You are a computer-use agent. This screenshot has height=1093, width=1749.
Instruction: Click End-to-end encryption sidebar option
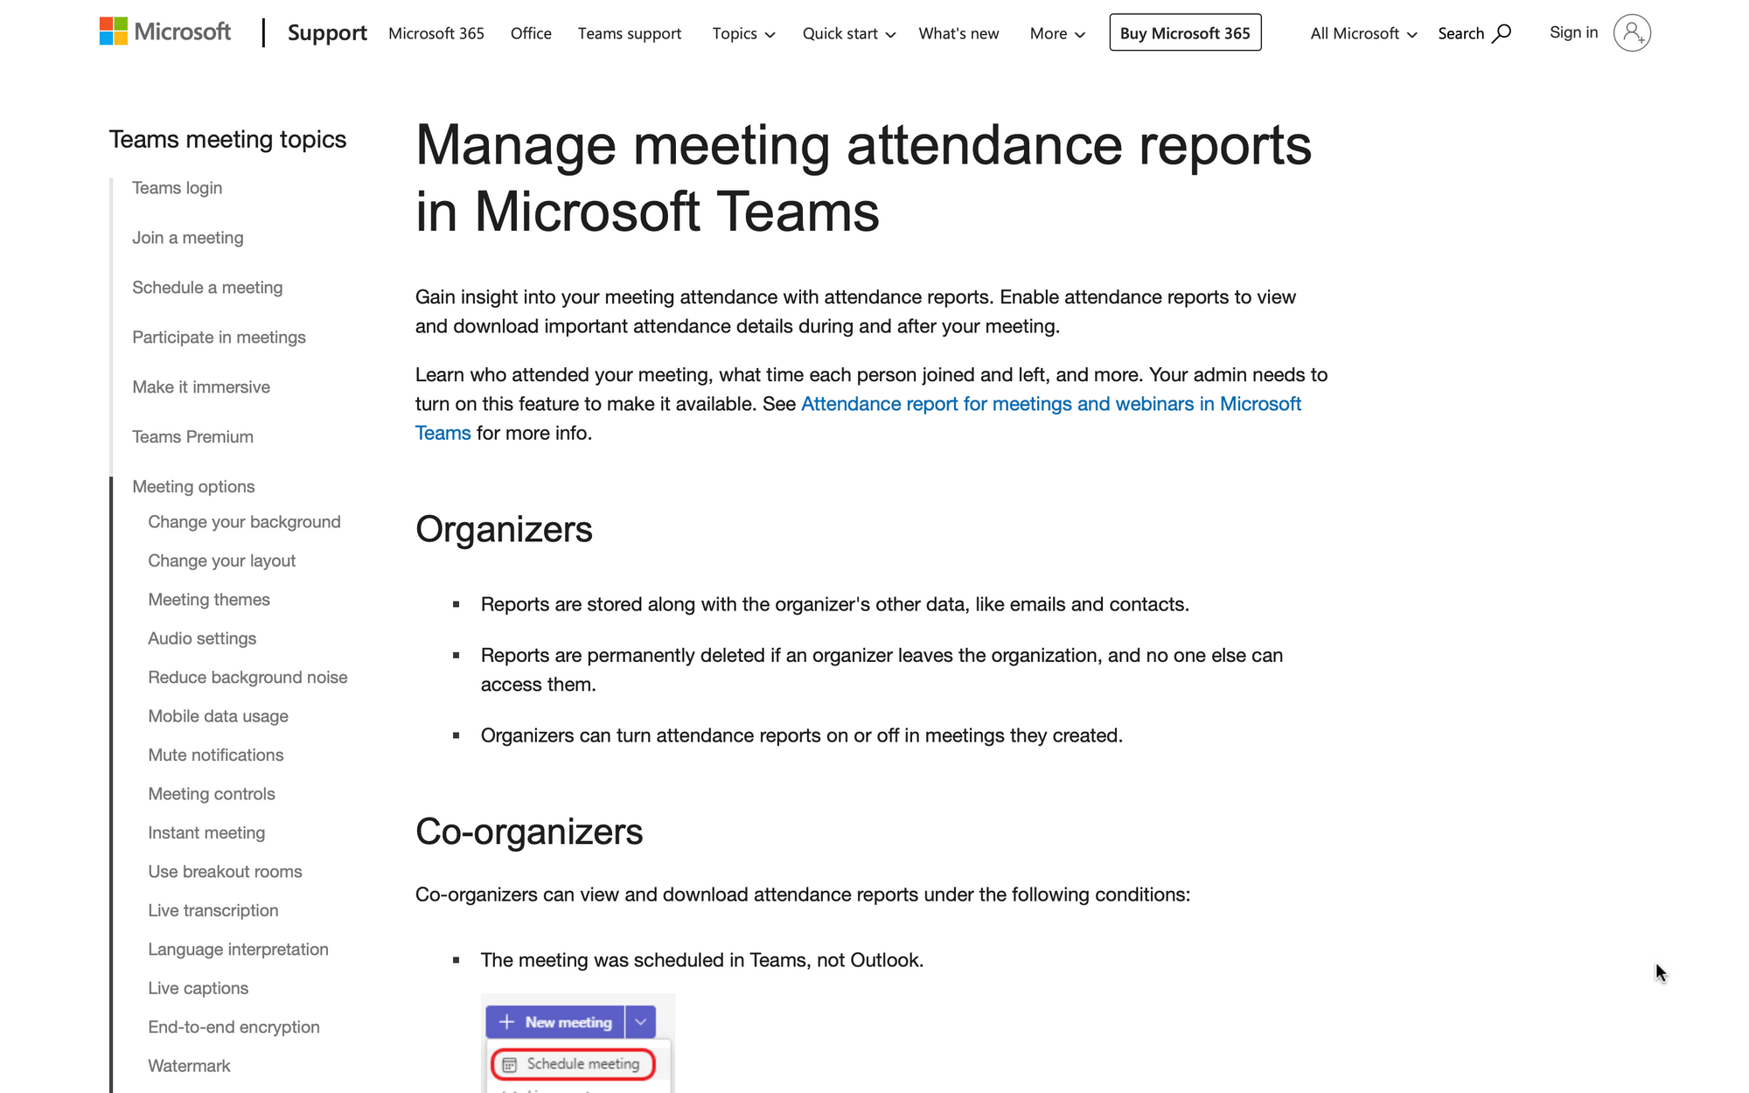[234, 1027]
